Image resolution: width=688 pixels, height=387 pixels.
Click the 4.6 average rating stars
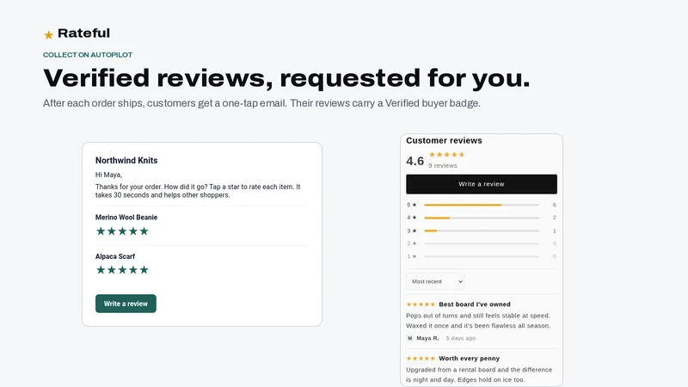(446, 155)
